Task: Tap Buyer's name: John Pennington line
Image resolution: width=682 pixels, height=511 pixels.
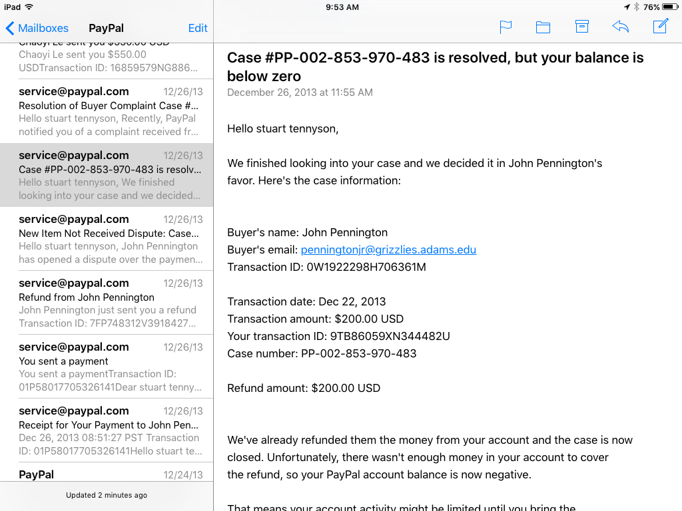Action: coord(307,232)
